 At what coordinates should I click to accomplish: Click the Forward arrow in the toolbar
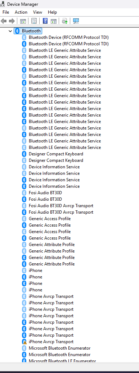[12, 21]
